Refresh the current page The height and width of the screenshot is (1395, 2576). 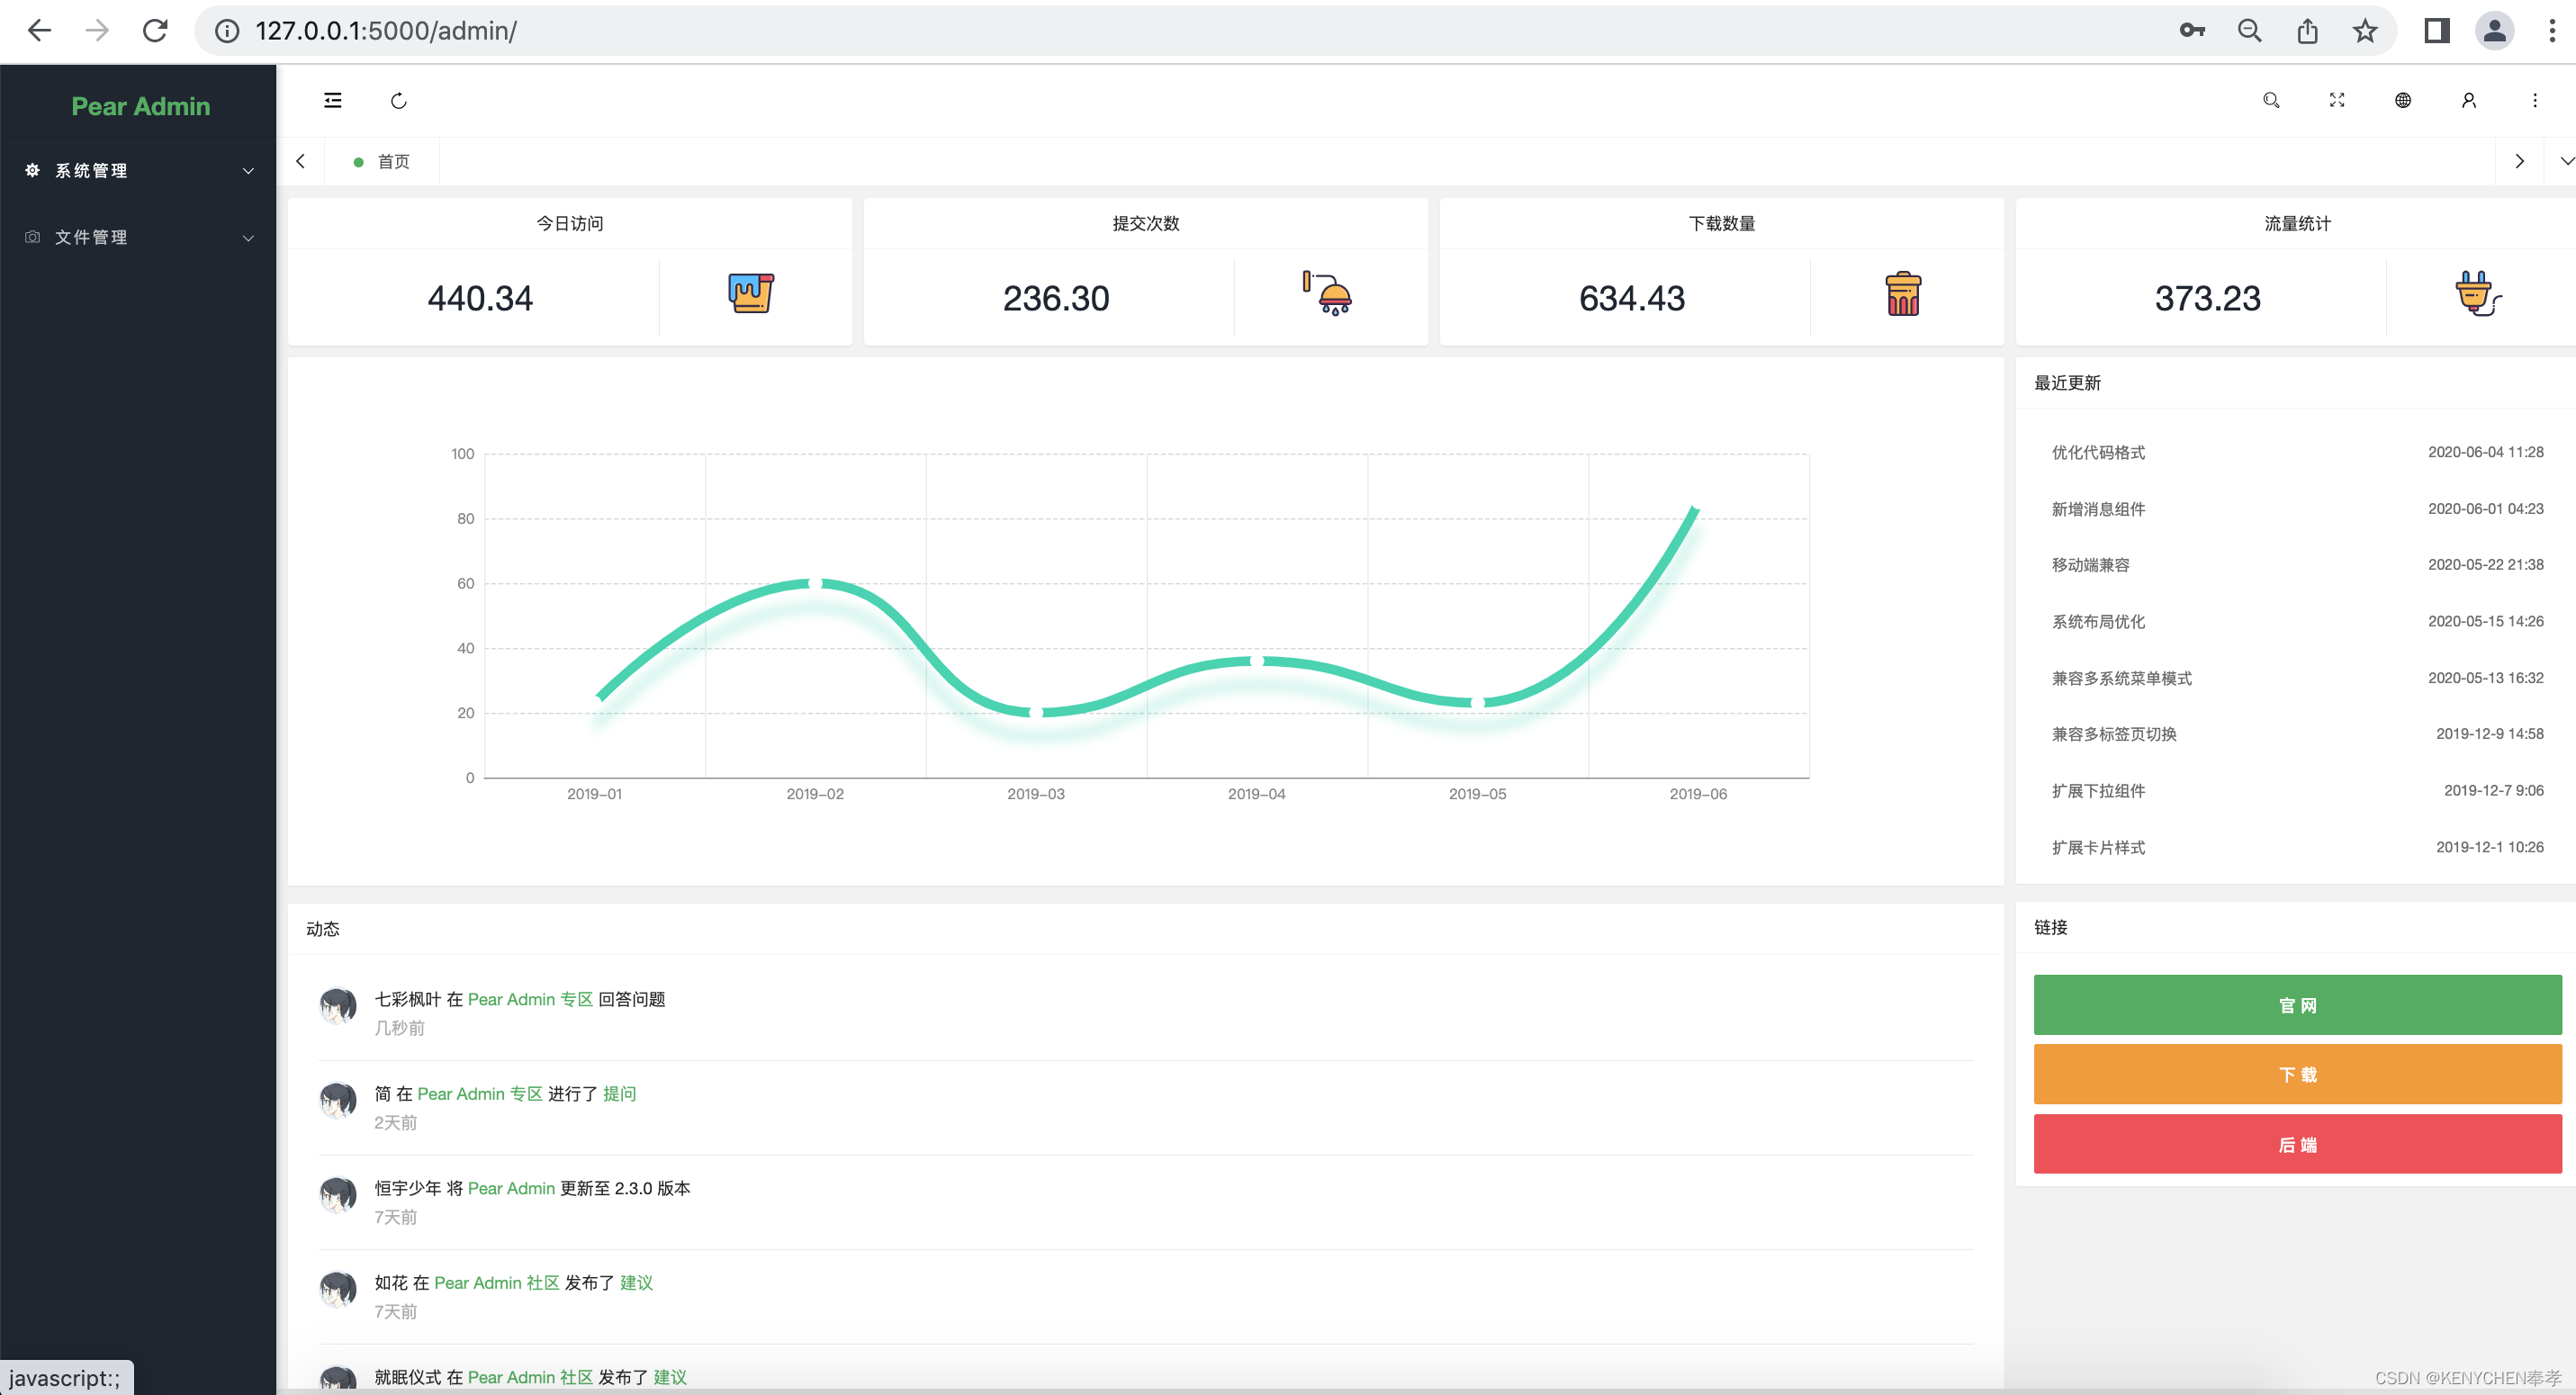pos(398,100)
